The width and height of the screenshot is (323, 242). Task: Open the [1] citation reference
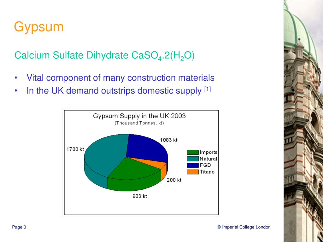pos(207,89)
